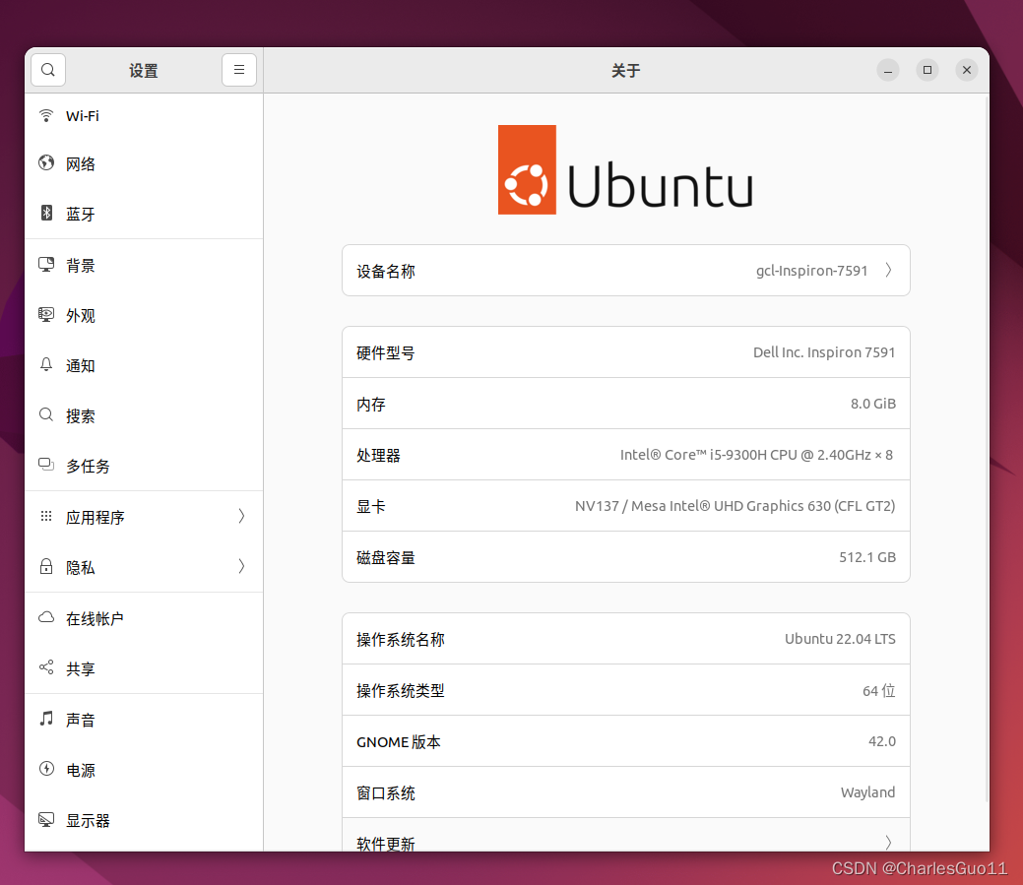Click the grid icon beside 应用程序
The image size is (1023, 885).
point(45,516)
